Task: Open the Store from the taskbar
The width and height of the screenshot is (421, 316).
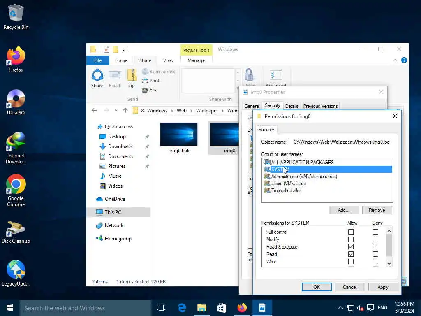Action: coord(222,308)
